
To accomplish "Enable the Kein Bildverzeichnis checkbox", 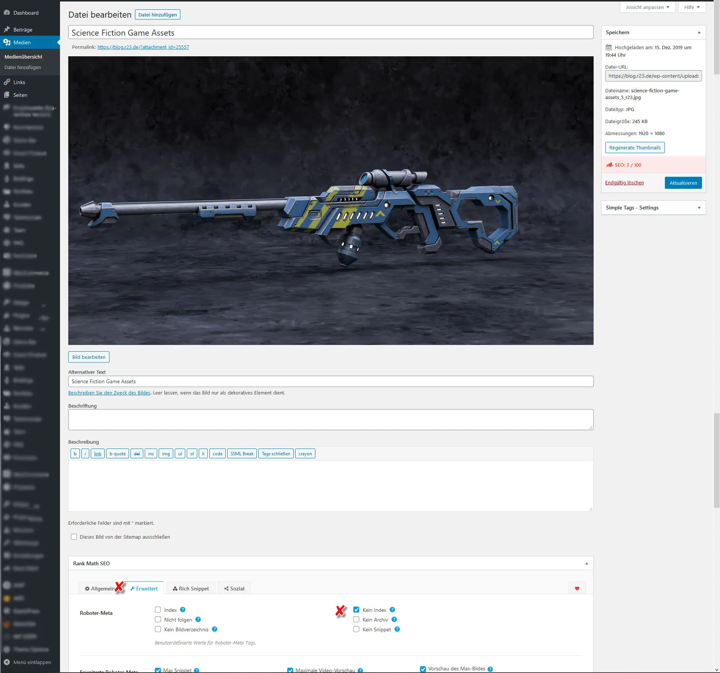I will pos(158,629).
